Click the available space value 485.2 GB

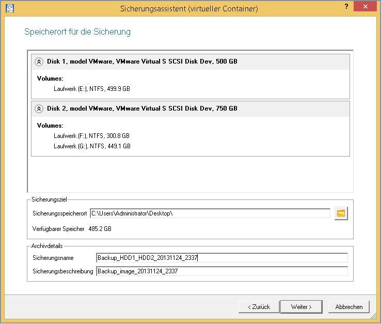click(x=100, y=229)
